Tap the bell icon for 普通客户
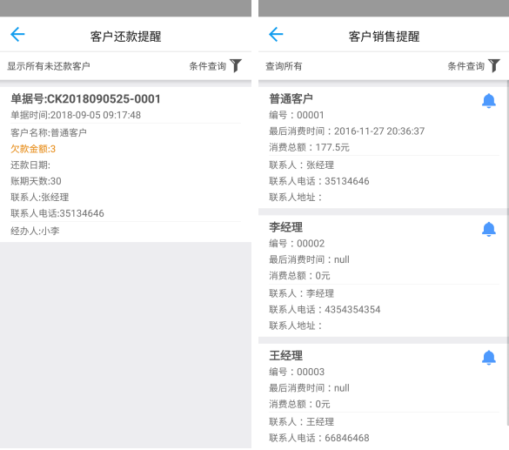 488,101
